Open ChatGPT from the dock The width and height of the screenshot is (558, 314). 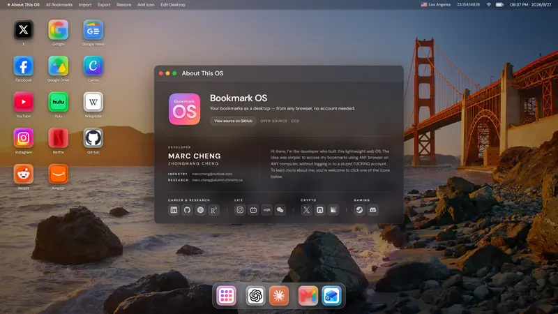coord(255,295)
